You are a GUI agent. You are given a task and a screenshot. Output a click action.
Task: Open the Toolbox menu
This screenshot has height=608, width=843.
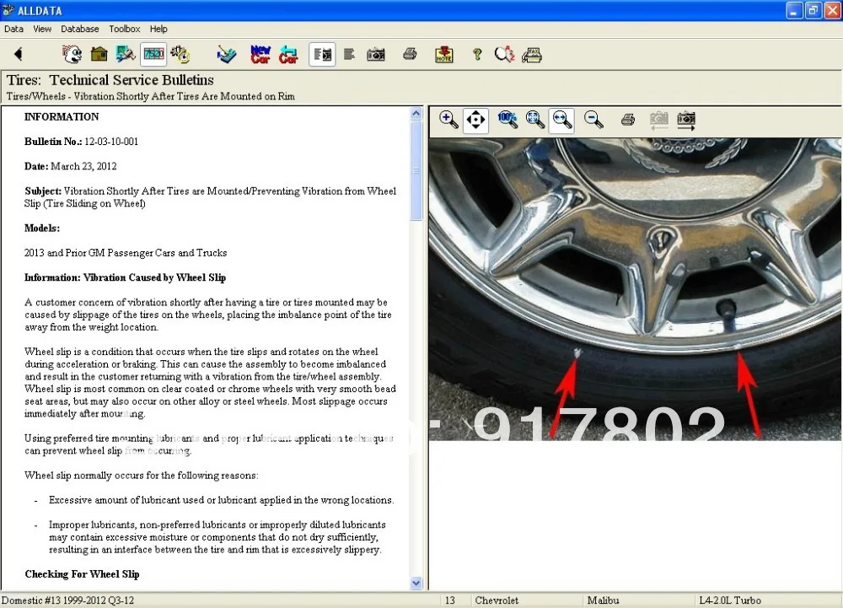pos(124,29)
